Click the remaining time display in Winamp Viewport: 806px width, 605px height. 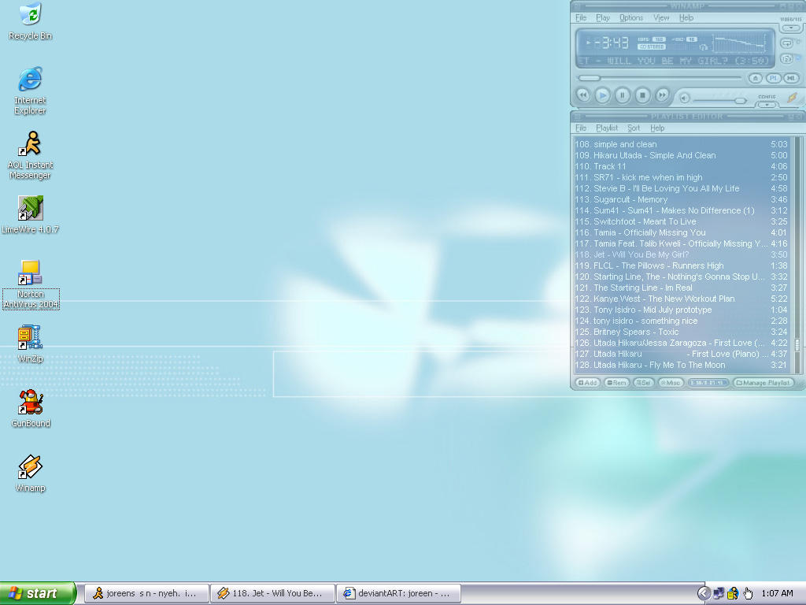pyautogui.click(x=611, y=43)
